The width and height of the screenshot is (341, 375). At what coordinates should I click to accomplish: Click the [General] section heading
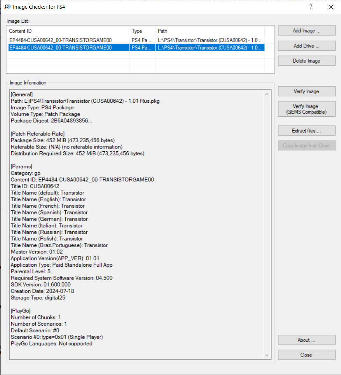(22, 94)
